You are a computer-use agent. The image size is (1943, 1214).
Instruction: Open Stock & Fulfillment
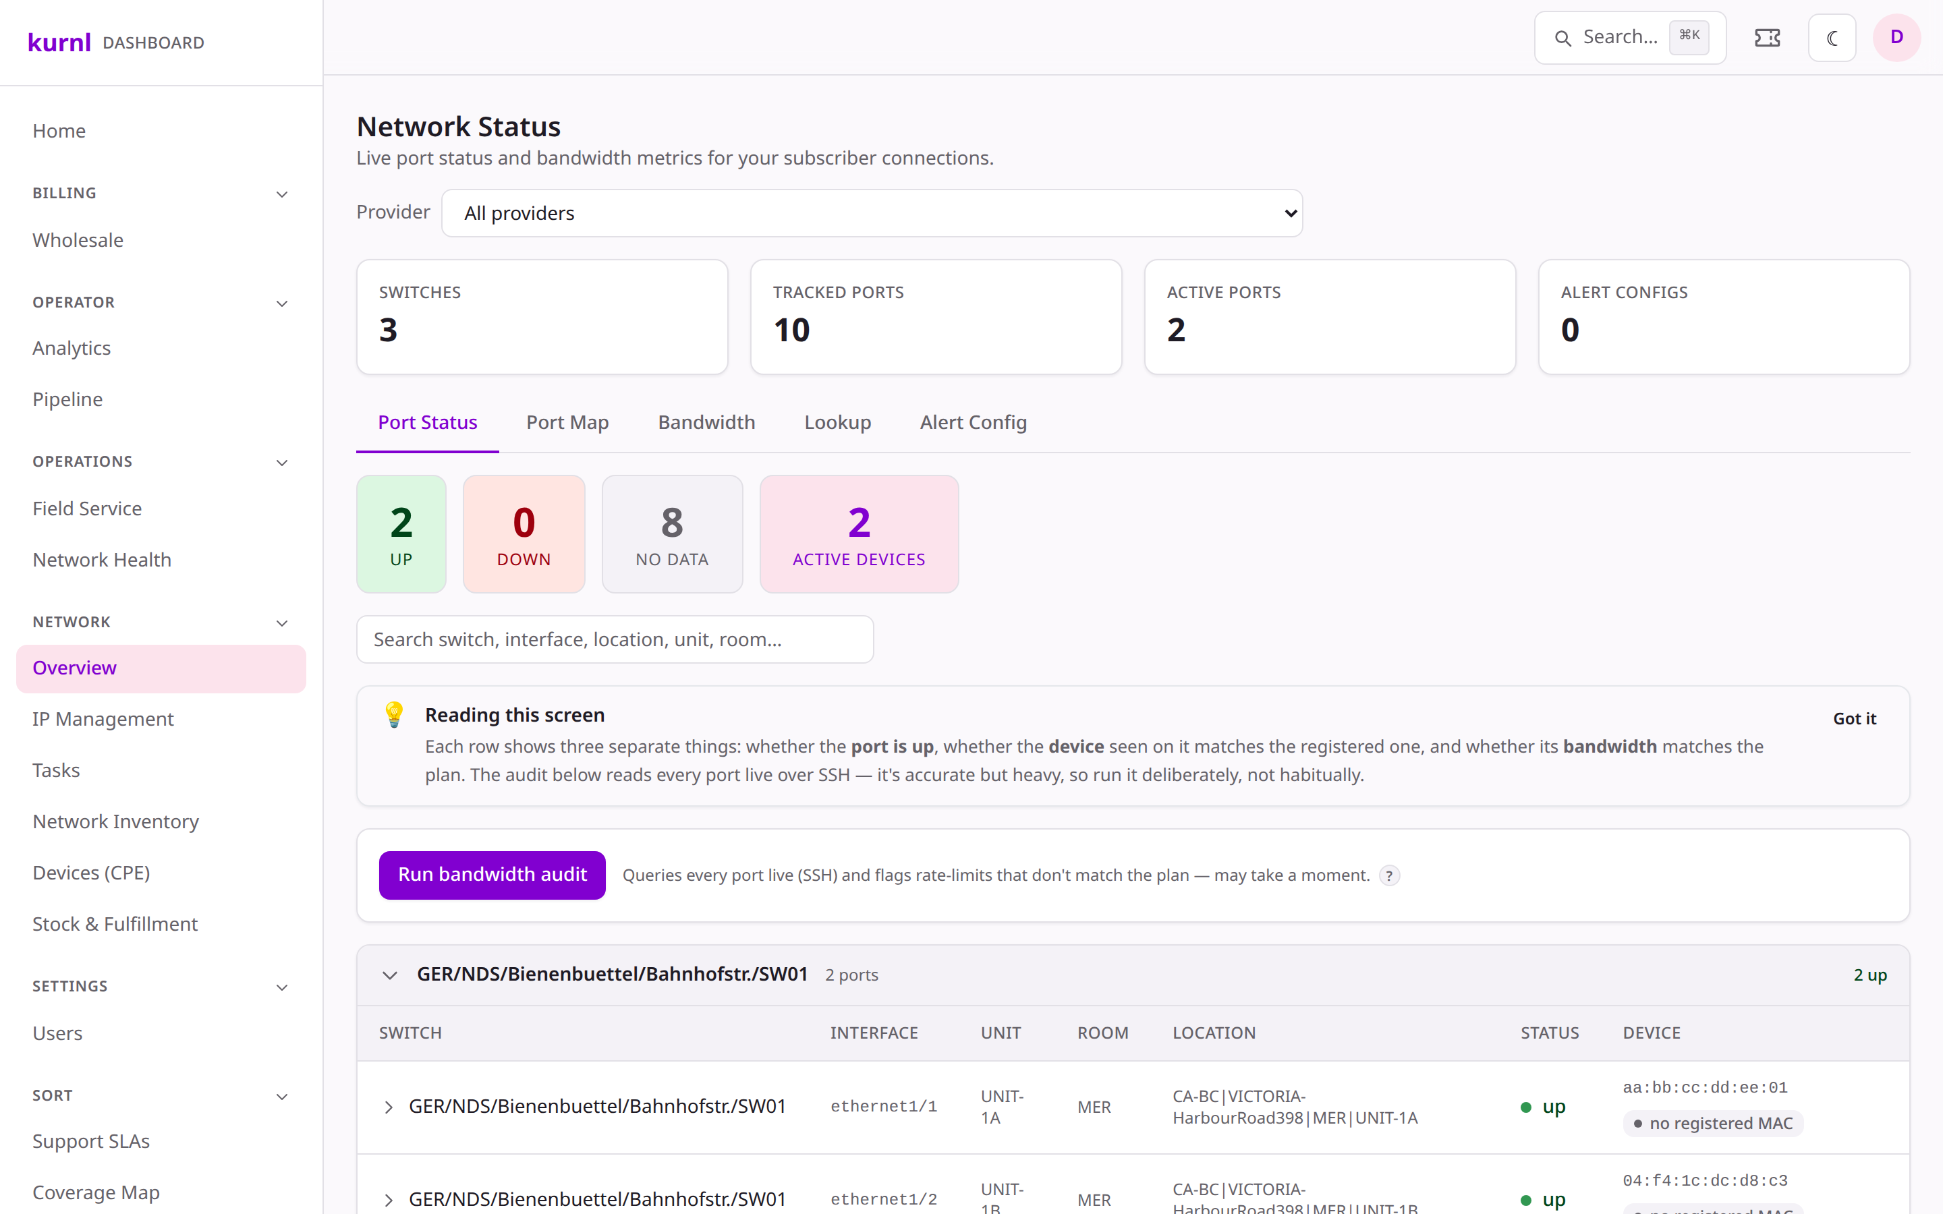(x=161, y=924)
